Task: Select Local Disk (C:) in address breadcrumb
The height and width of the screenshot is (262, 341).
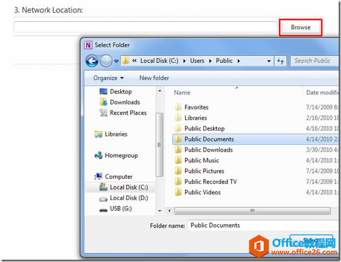Action: (159, 61)
